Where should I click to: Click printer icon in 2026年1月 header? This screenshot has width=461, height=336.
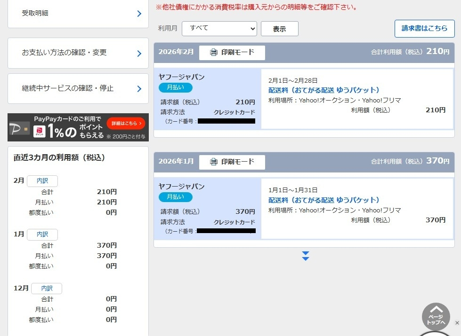[214, 162]
